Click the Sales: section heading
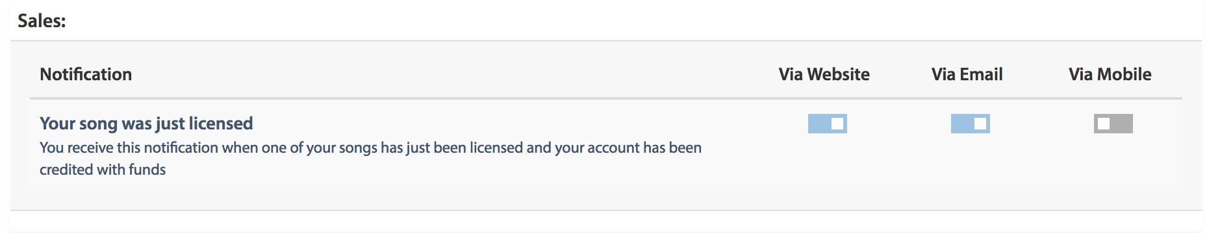The width and height of the screenshot is (1220, 233). [x=42, y=21]
